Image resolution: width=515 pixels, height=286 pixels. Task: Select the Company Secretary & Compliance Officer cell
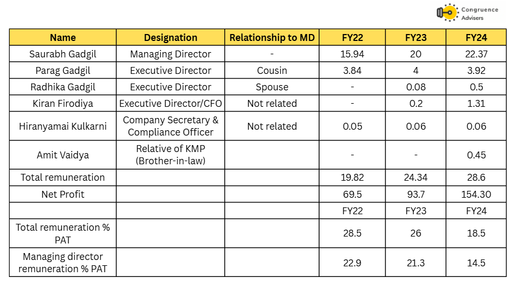click(x=170, y=126)
